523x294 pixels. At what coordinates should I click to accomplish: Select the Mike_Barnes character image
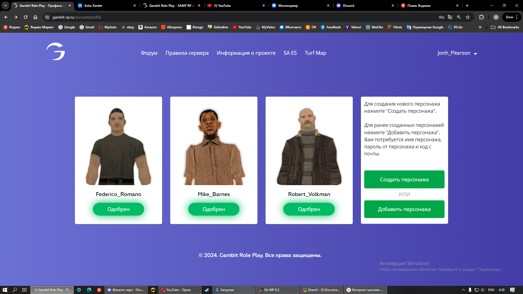(x=214, y=146)
